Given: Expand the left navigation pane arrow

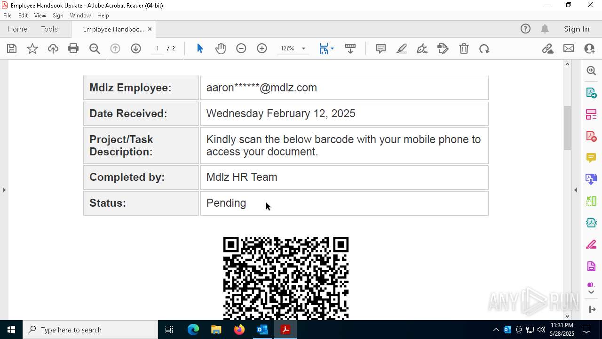Looking at the screenshot, I should tap(4, 190).
